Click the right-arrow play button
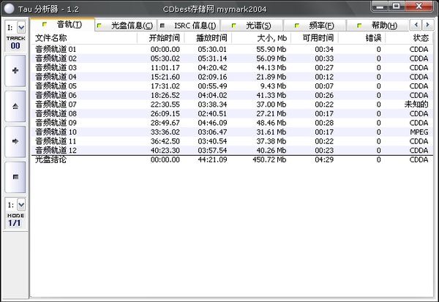 point(15,141)
